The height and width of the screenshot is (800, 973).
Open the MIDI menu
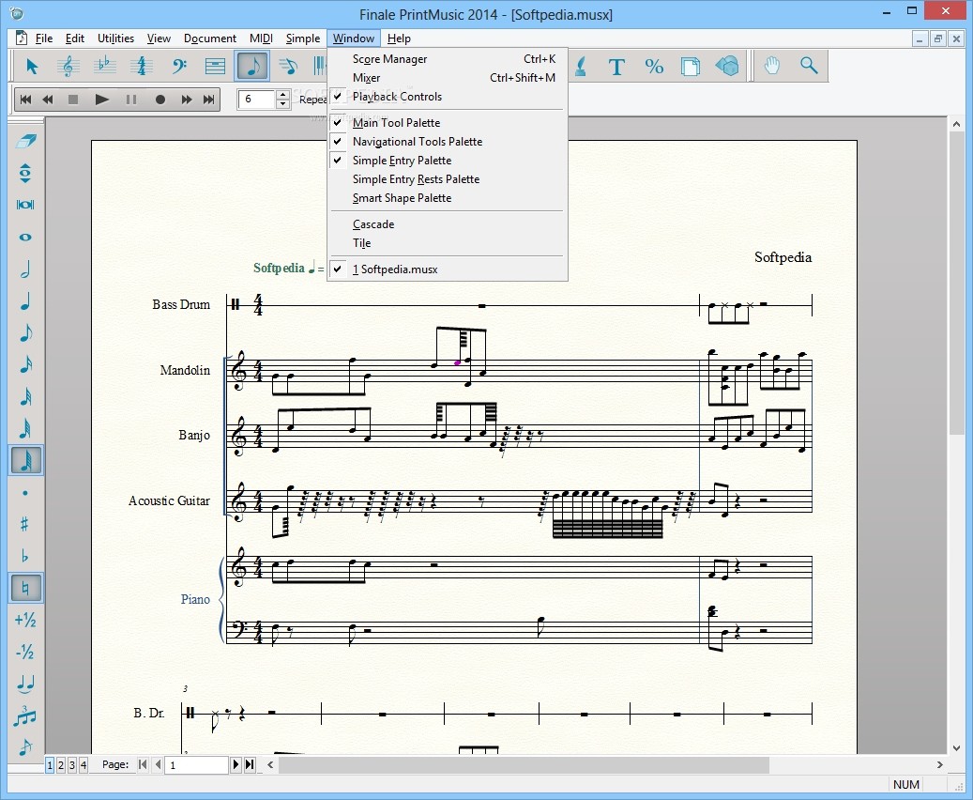point(261,38)
